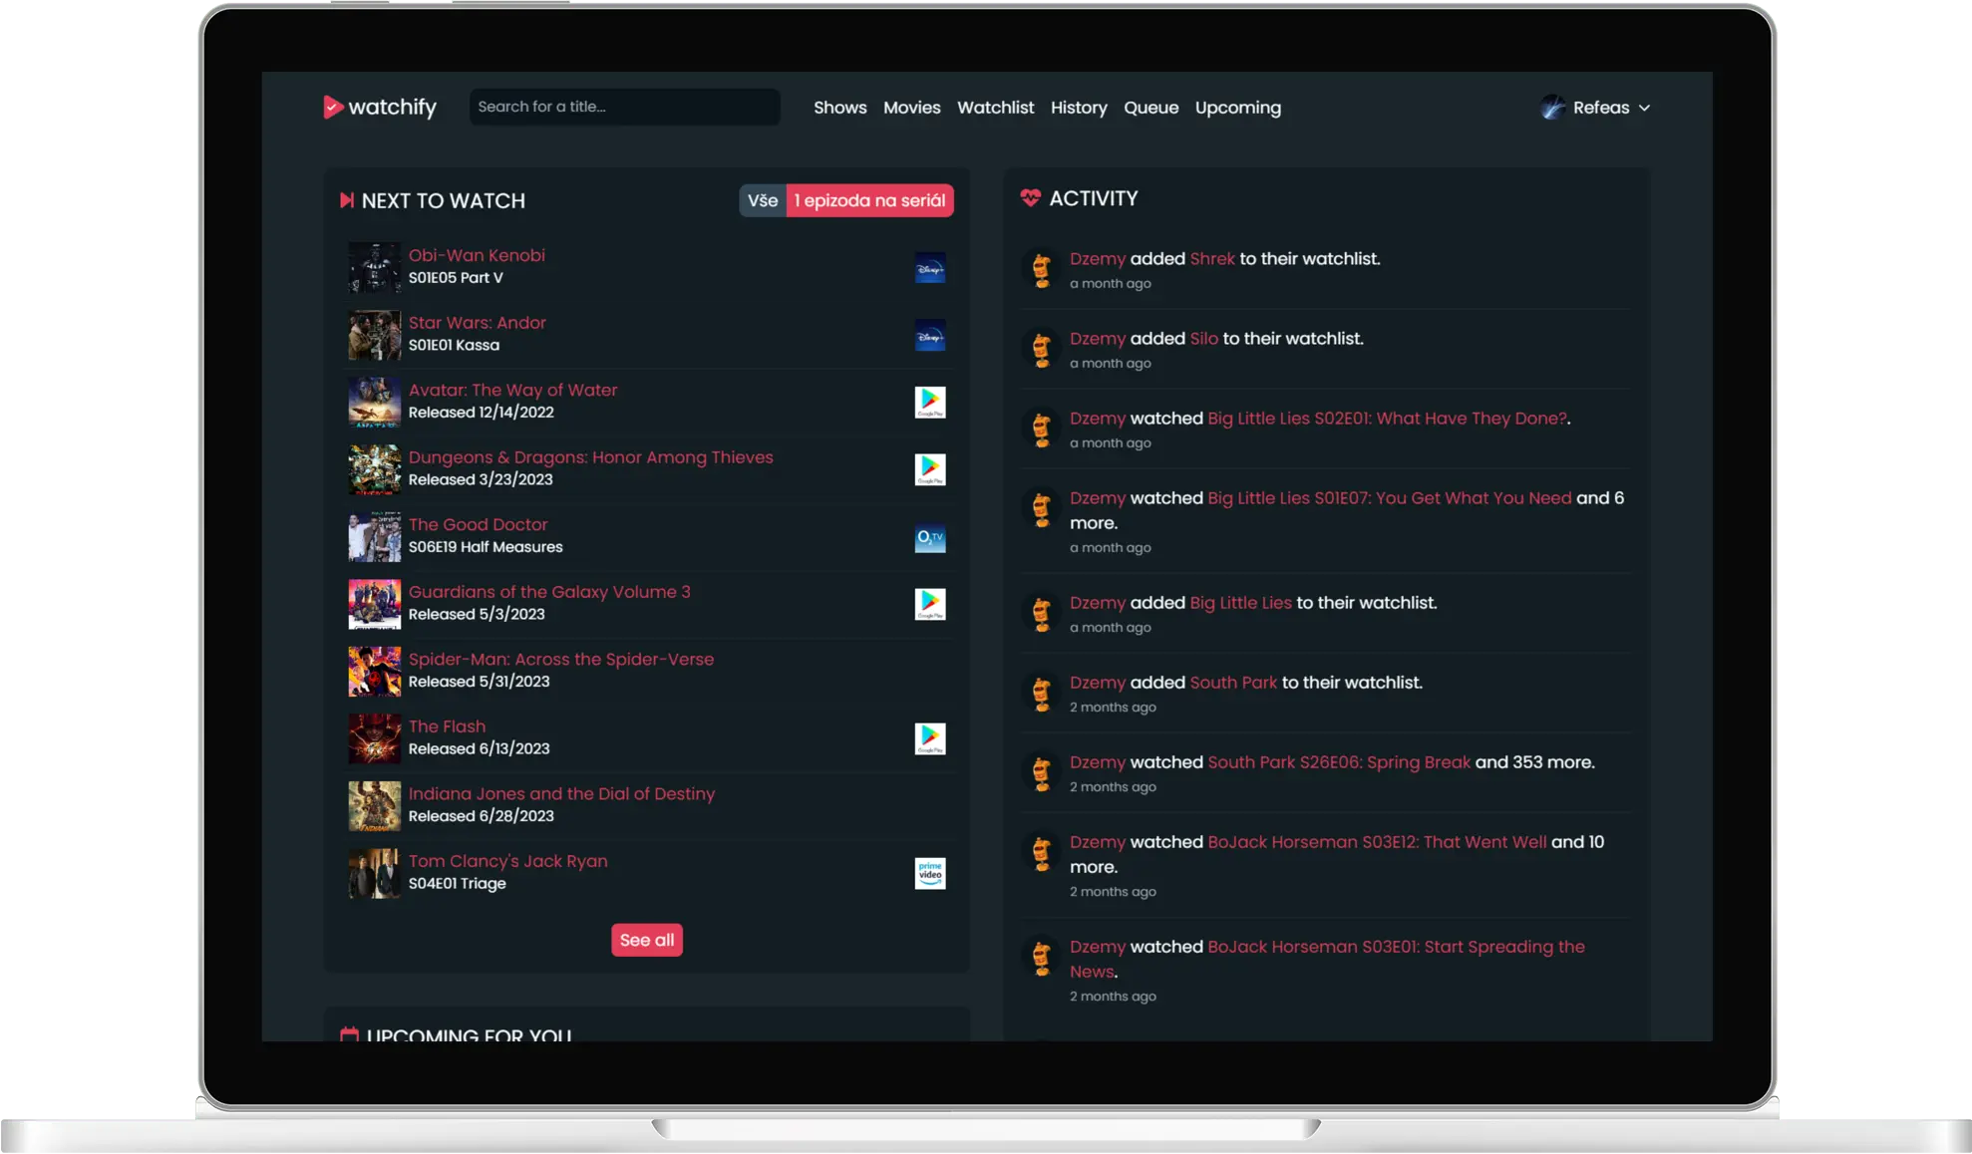
Task: Click the Watchify logo icon
Action: click(332, 107)
